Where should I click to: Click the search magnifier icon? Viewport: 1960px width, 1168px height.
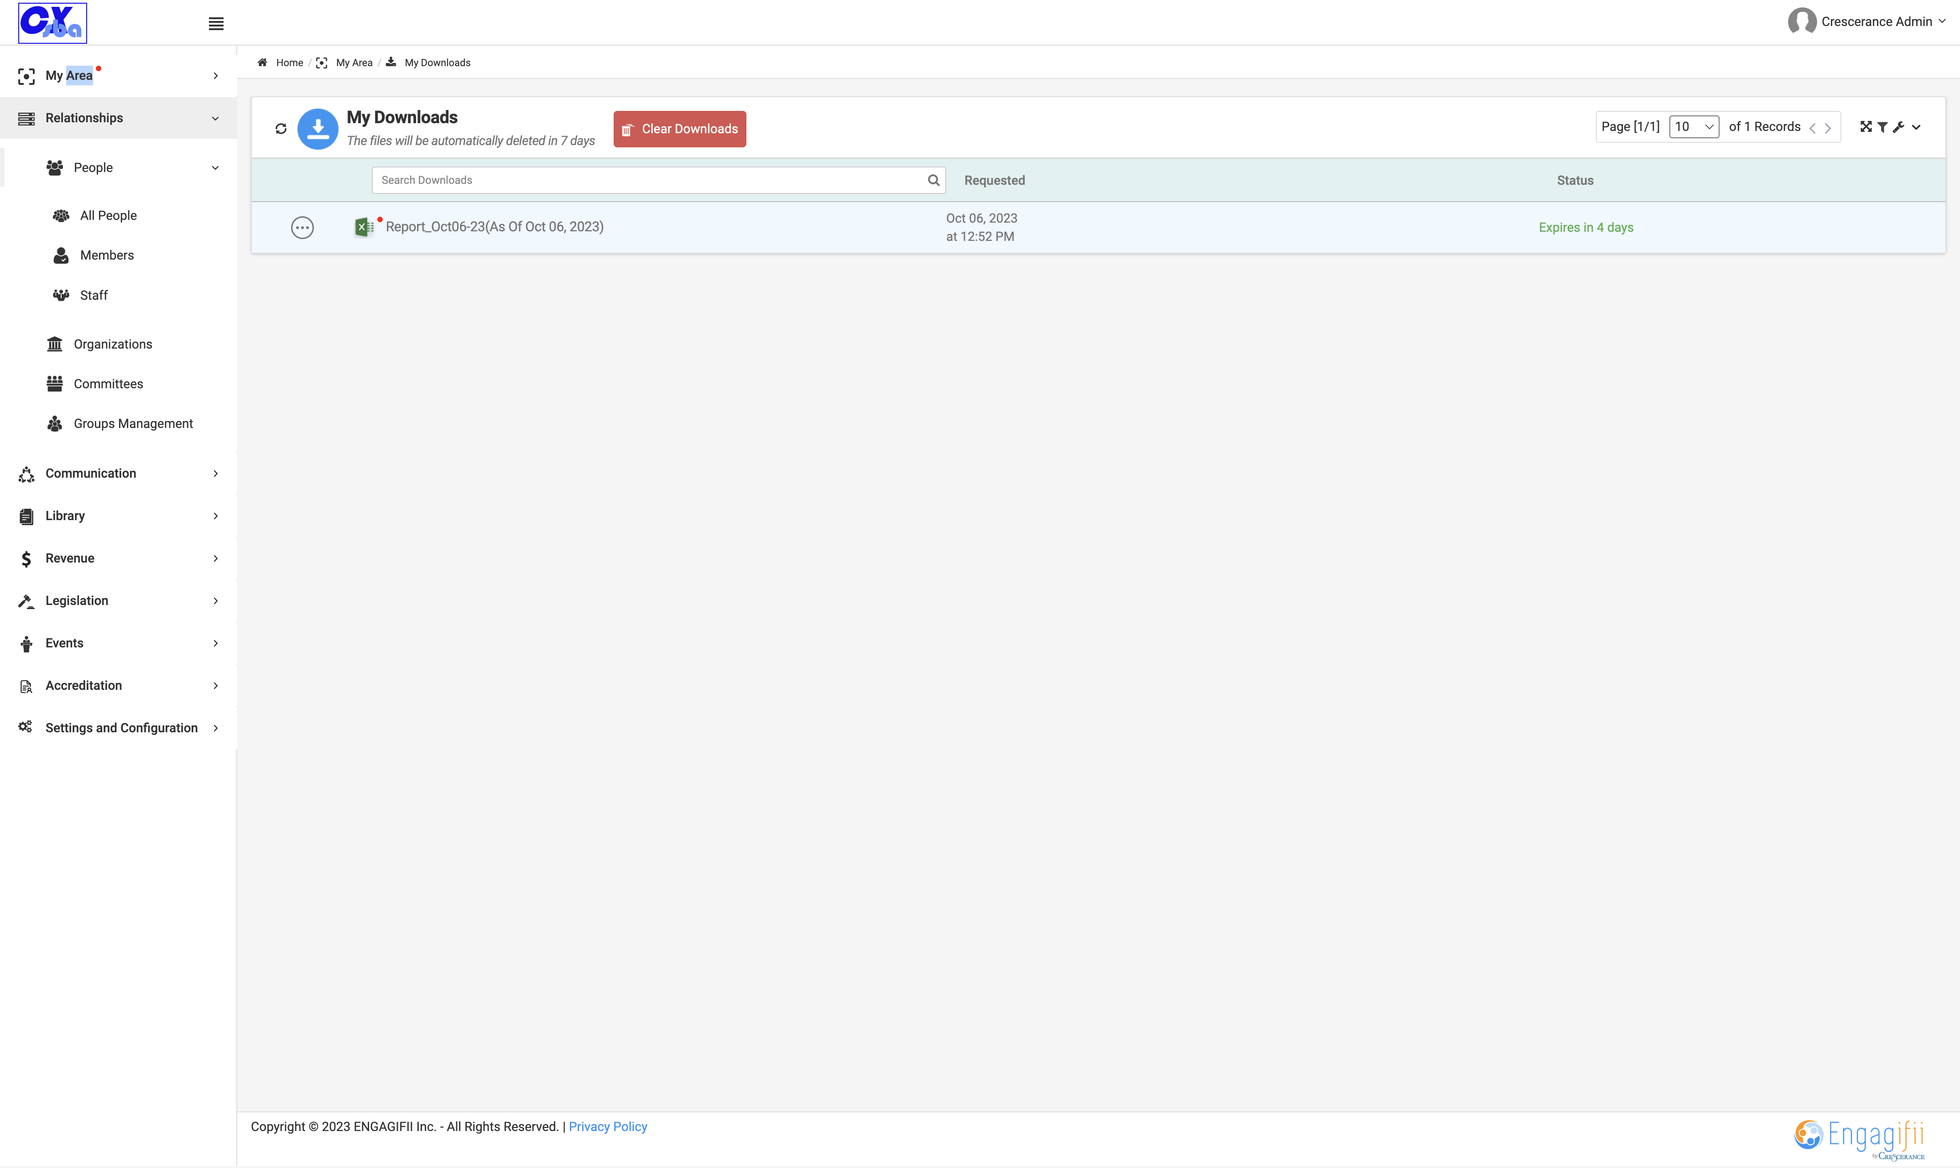tap(933, 180)
